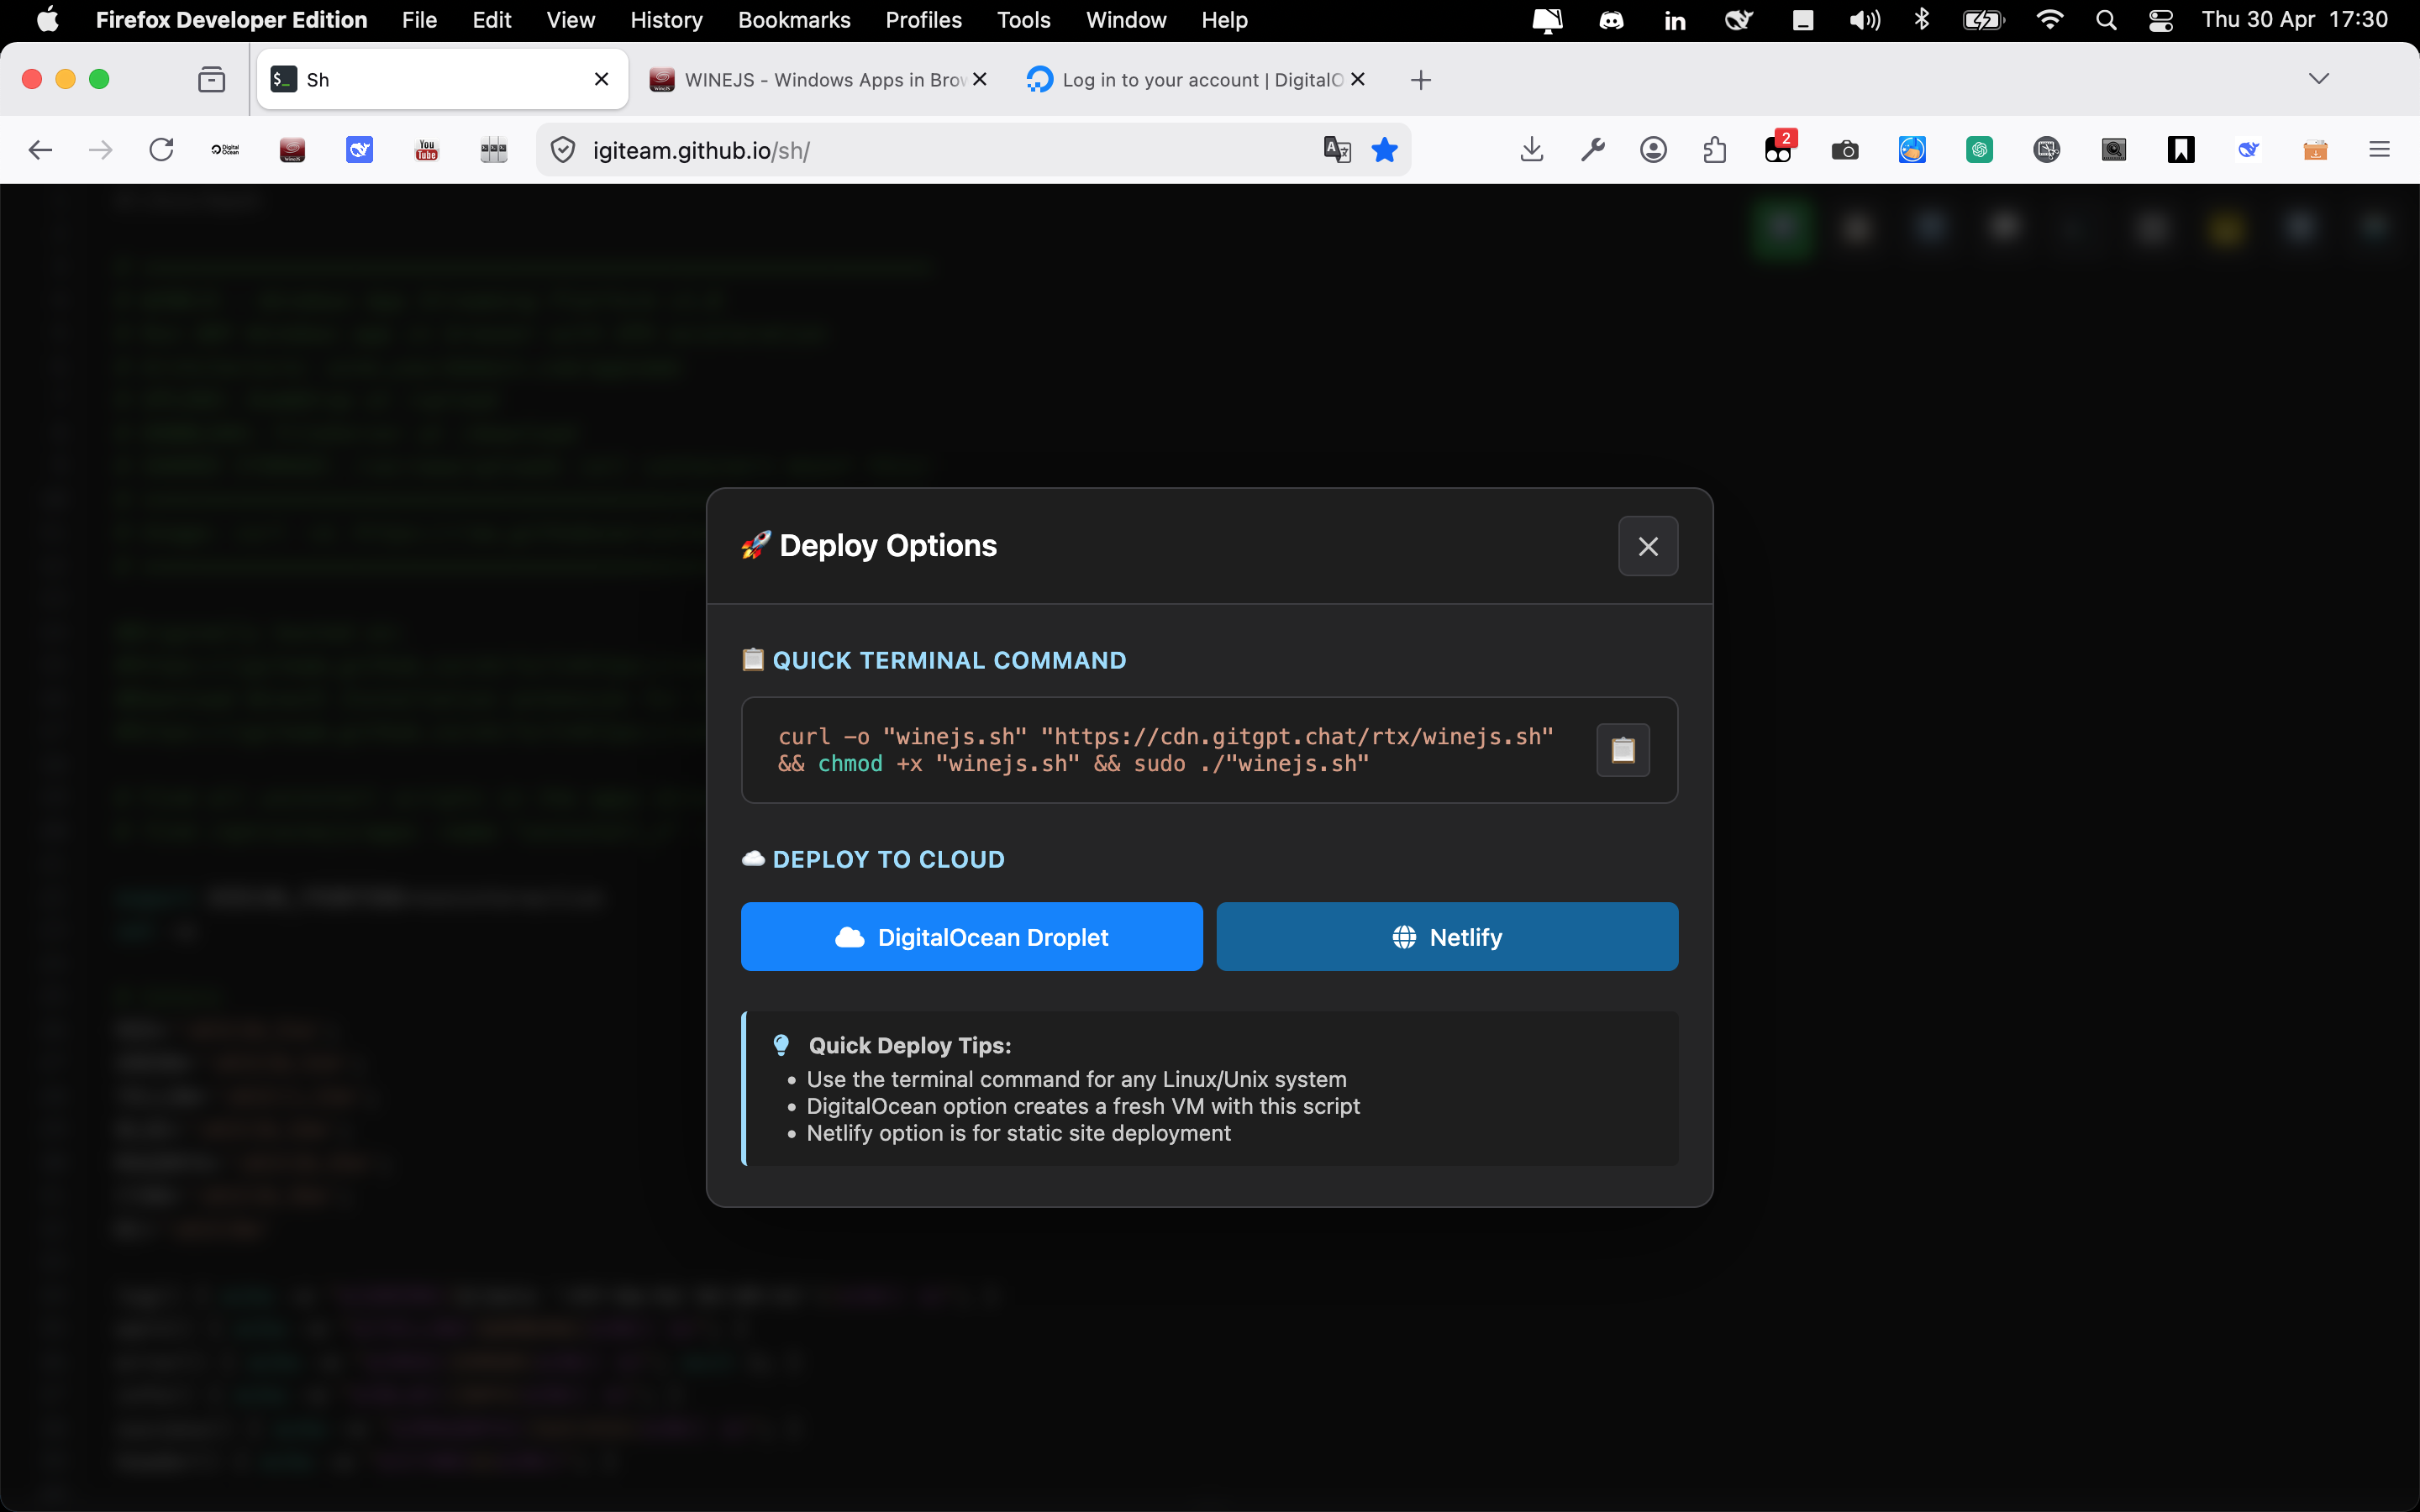
Task: Open the Apple menu
Action: (47, 20)
